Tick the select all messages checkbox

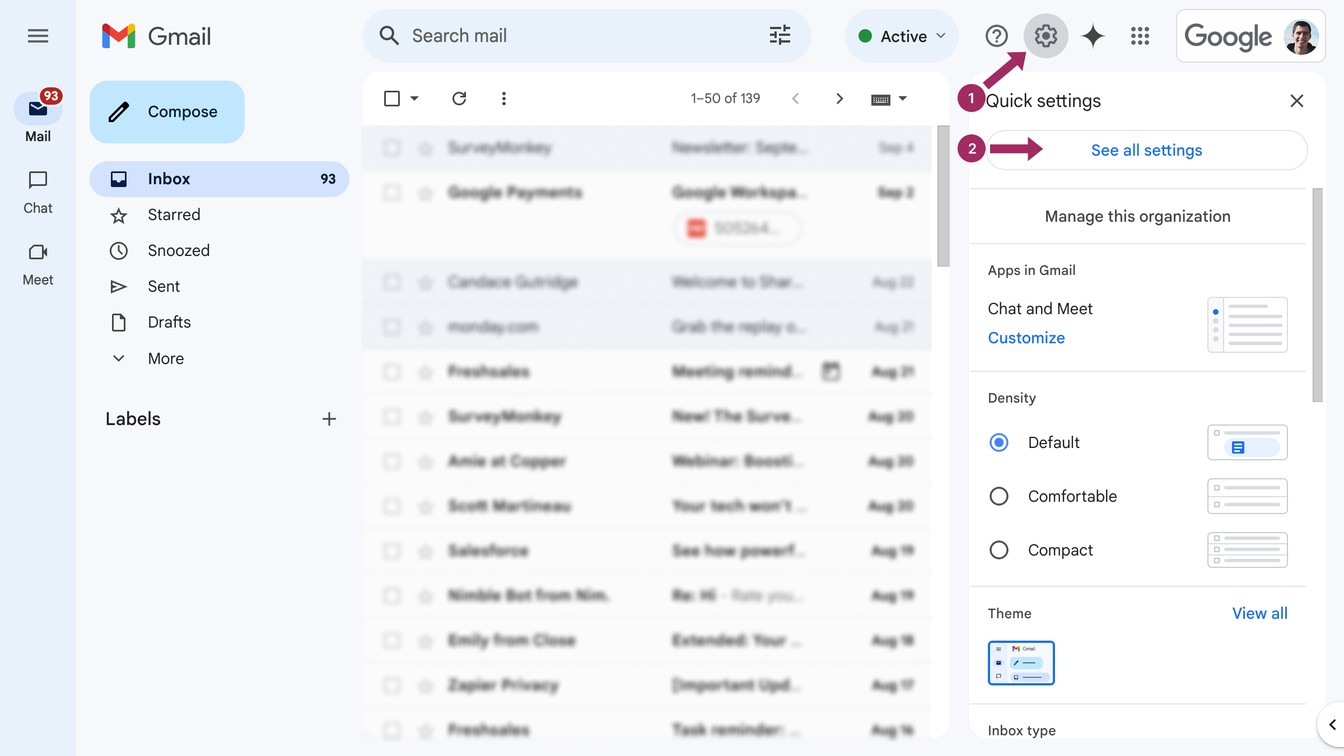point(392,99)
